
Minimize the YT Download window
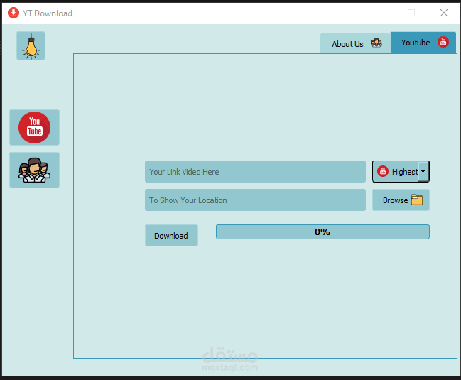pyautogui.click(x=379, y=13)
